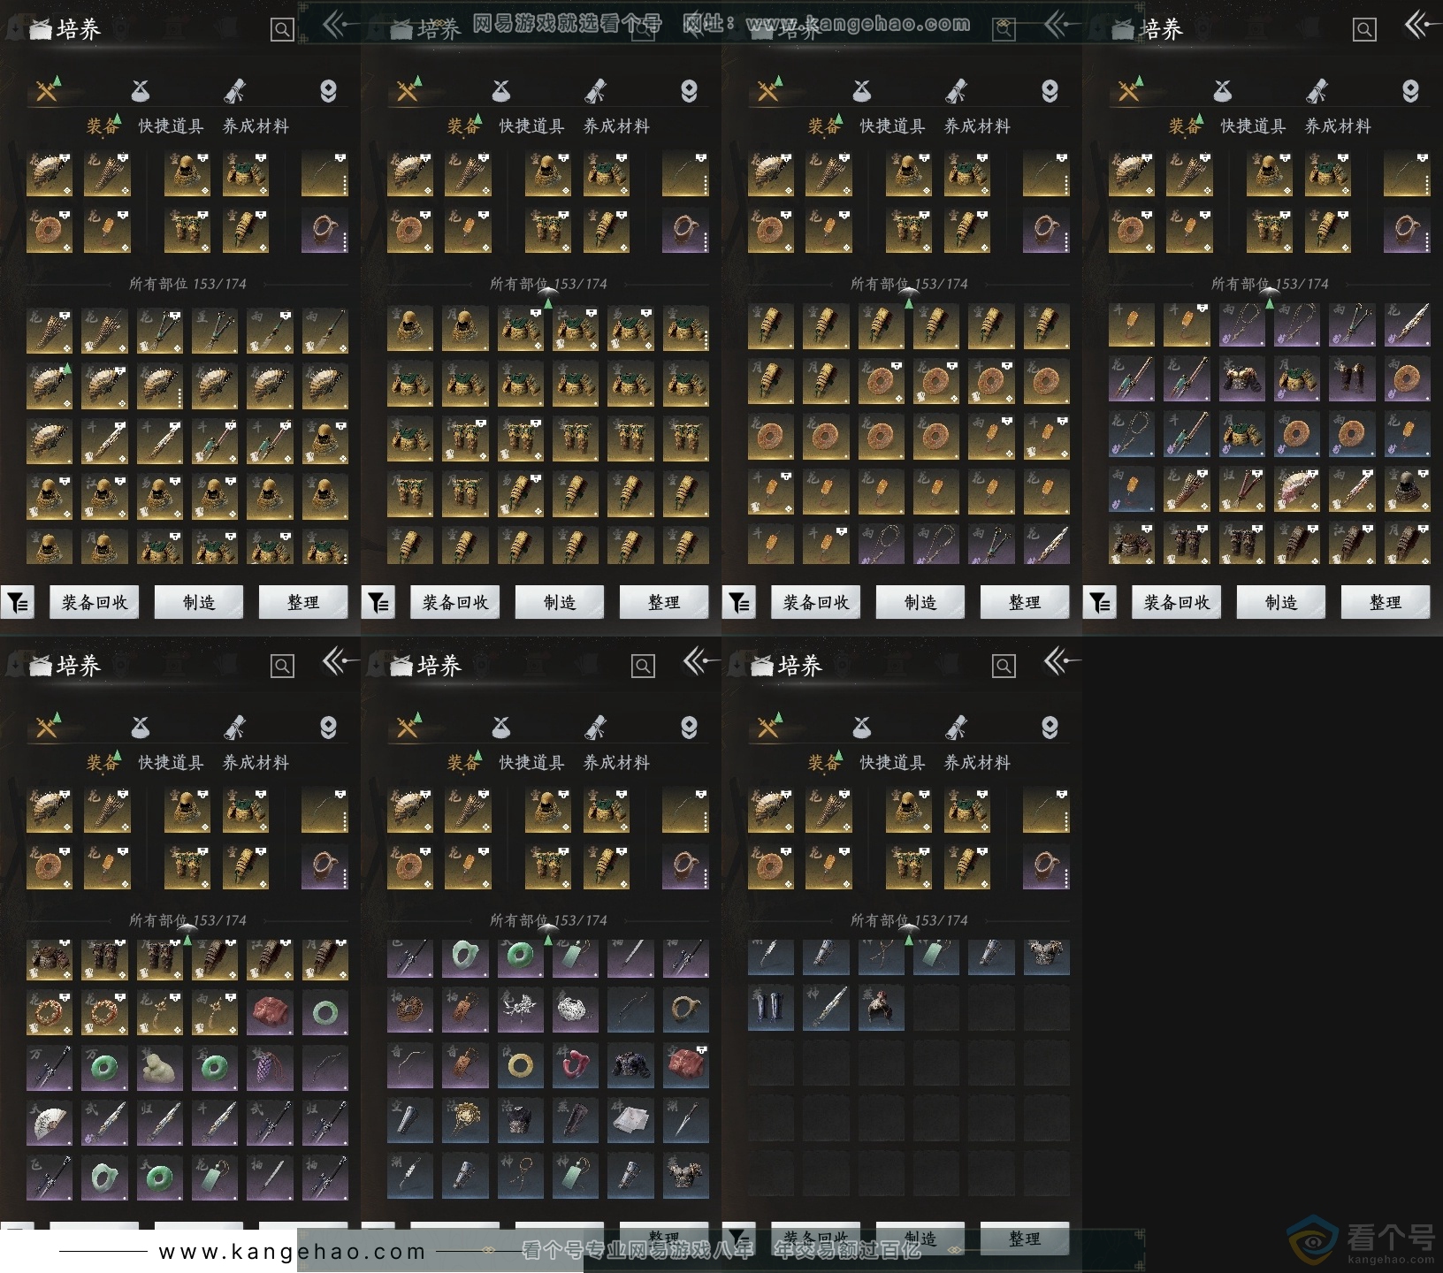The image size is (1443, 1273).
Task: Click the back arrow in the bottom-left panel
Action: pyautogui.click(x=339, y=661)
